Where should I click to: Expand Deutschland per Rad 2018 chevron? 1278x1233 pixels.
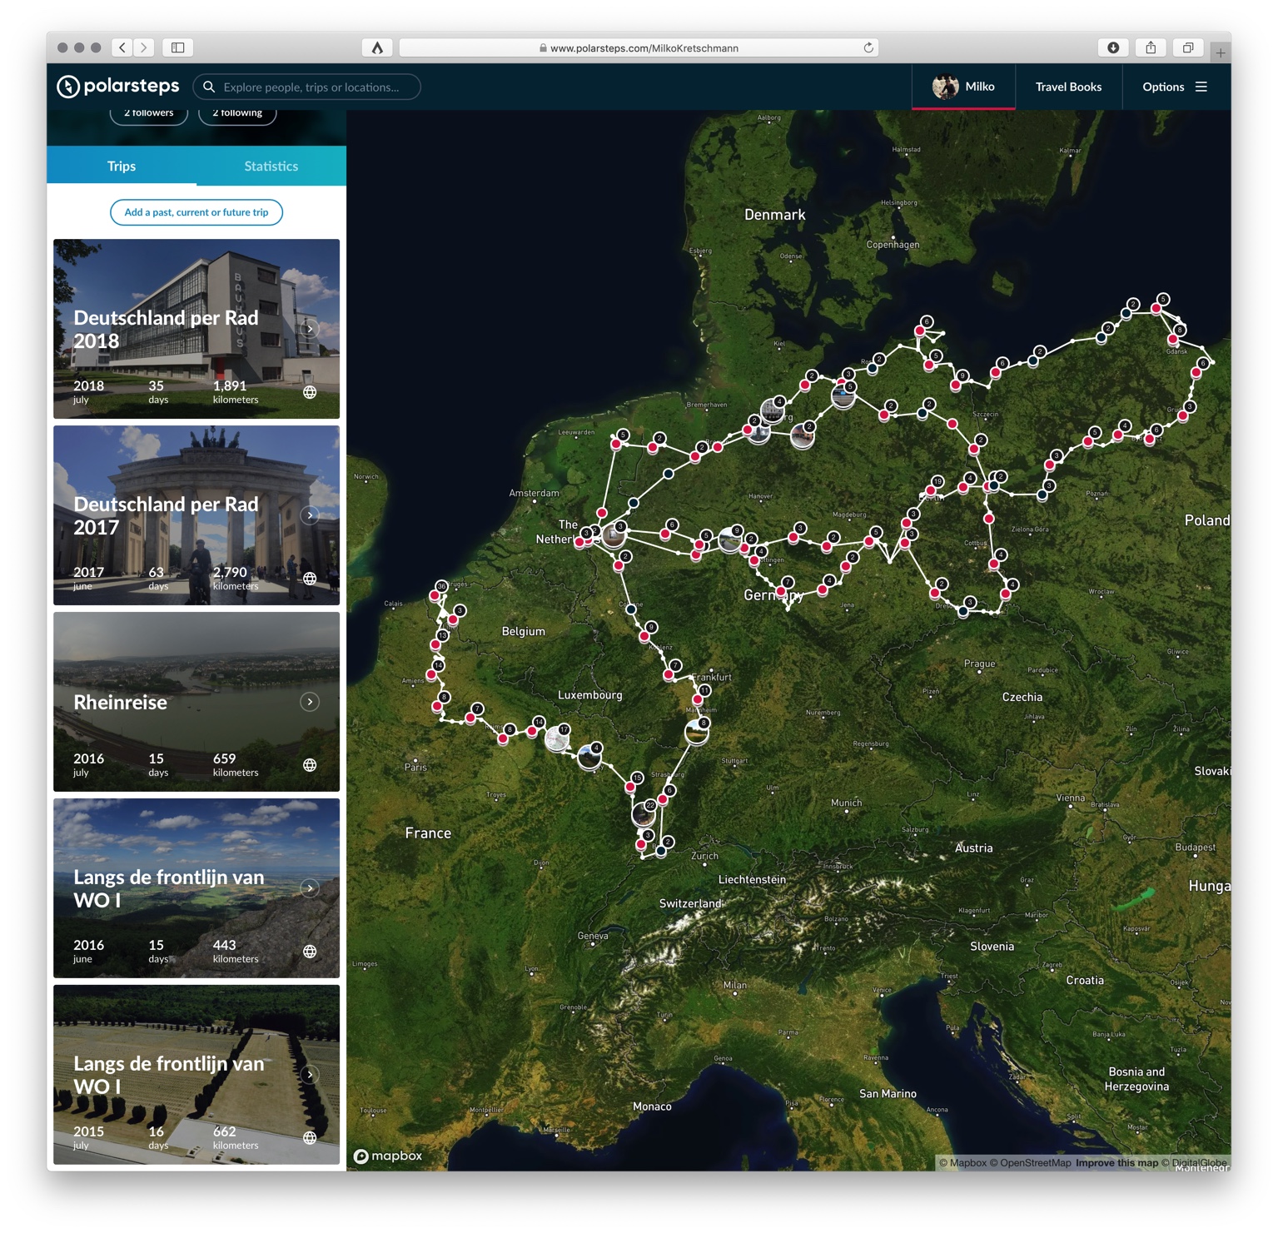[310, 329]
